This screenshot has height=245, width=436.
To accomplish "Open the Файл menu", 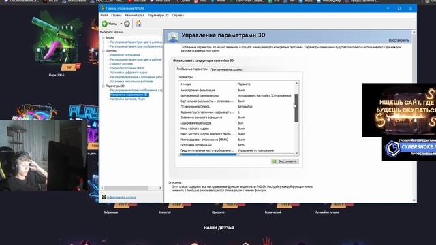I will coord(104,15).
